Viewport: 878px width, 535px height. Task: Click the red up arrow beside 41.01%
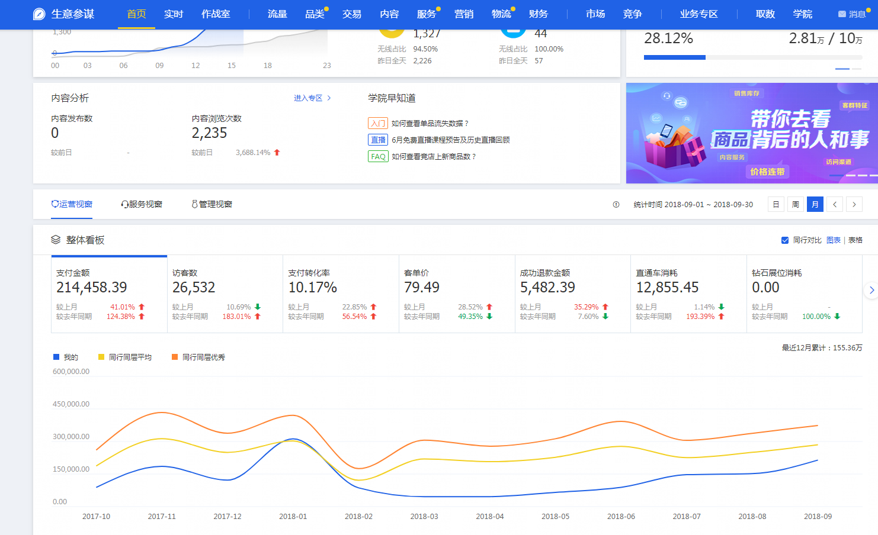142,307
